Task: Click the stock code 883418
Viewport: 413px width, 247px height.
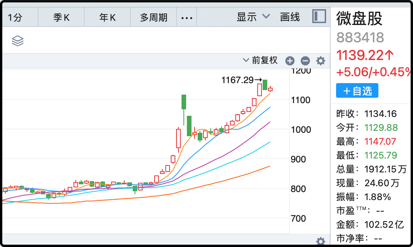Action: point(360,38)
